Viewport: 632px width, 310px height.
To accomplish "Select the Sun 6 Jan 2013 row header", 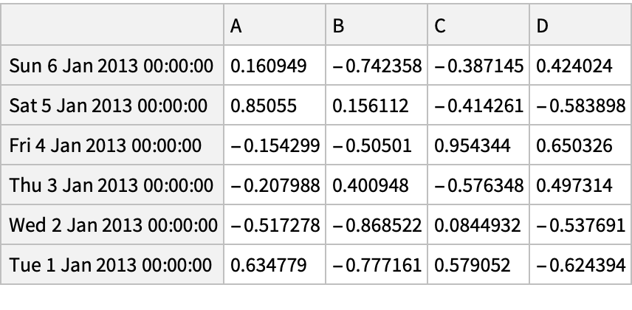I will click(x=113, y=66).
